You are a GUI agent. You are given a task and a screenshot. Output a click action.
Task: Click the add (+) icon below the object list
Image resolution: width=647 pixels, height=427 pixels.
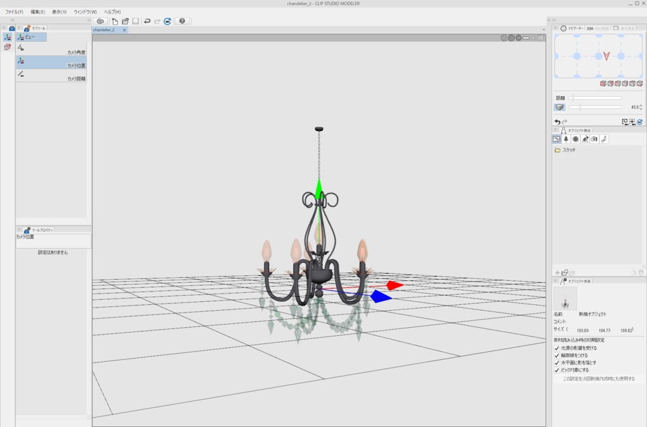point(557,272)
